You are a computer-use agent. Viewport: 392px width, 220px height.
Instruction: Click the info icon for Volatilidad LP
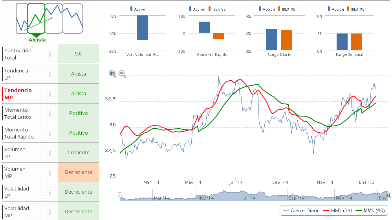[x=50, y=192]
